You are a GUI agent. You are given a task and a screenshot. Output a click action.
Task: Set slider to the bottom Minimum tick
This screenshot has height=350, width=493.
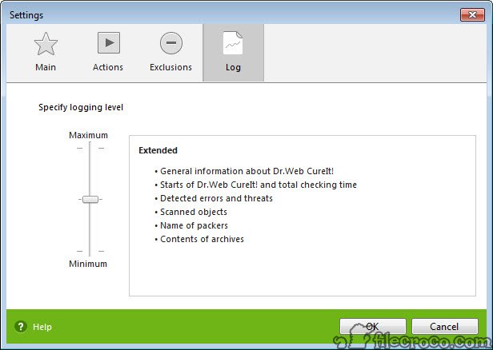[x=90, y=251]
